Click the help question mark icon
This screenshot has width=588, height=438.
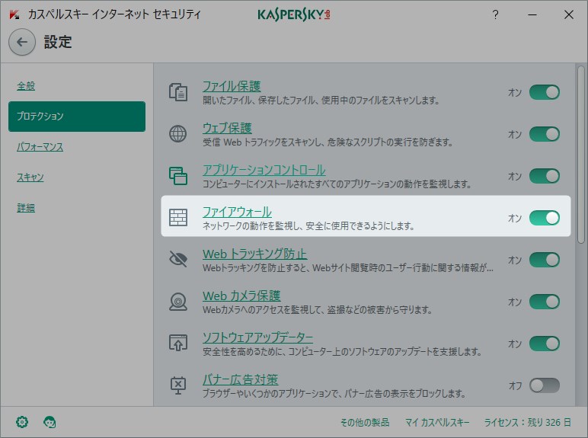[495, 14]
